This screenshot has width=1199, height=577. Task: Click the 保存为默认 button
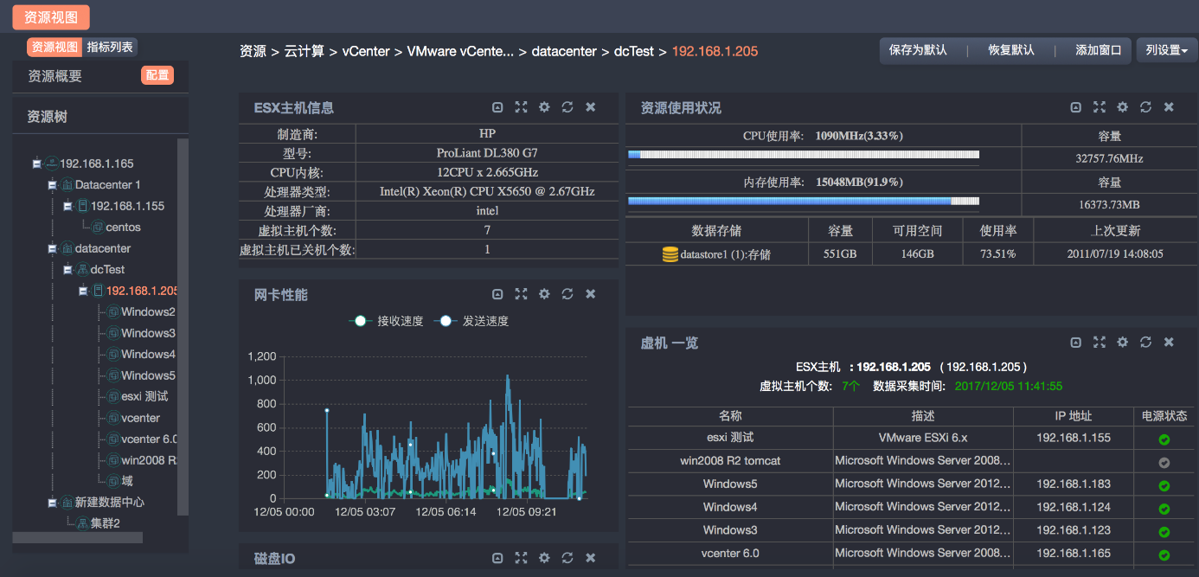(x=918, y=50)
